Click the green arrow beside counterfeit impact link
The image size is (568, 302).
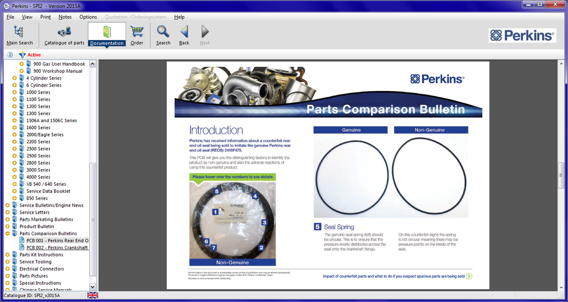point(469,276)
